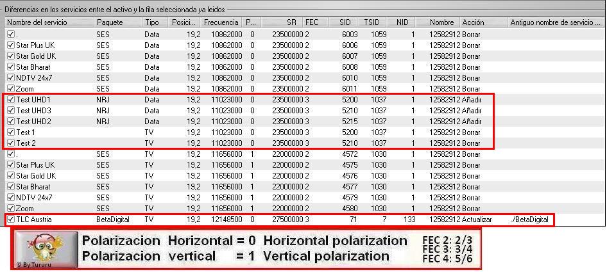Toggle checkbox for Test UHD1 service
This screenshot has height=272, width=607.
tap(11, 100)
